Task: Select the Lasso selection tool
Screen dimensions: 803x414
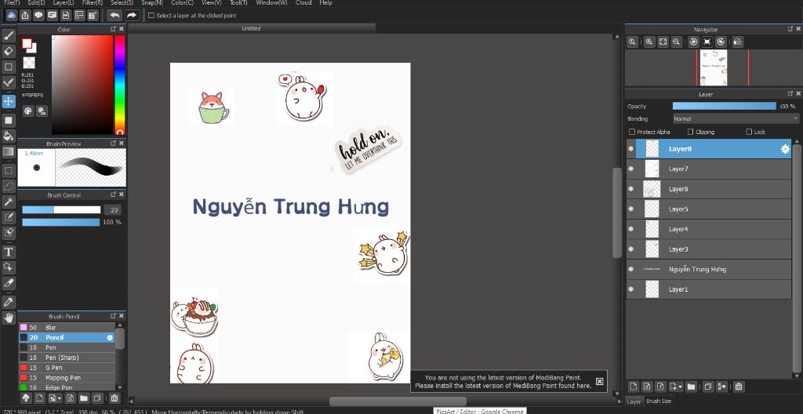Action: coord(8,186)
